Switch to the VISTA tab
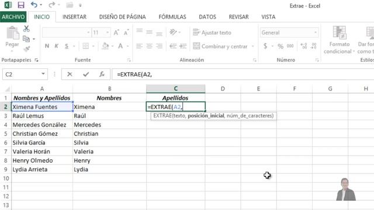The height and width of the screenshot is (210, 374). pos(268,17)
